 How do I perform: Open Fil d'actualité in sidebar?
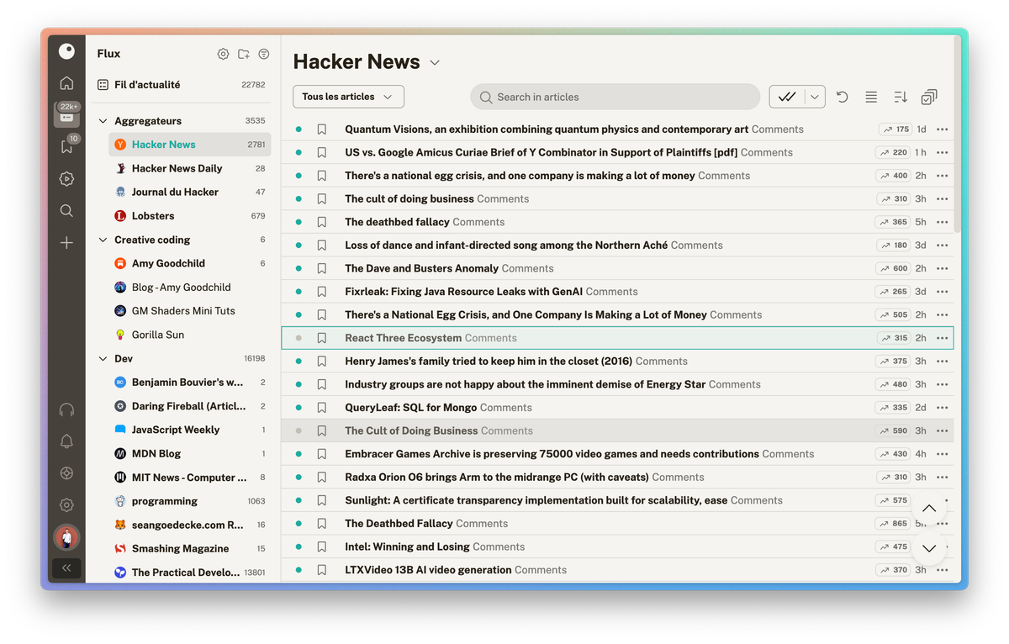[x=147, y=85]
